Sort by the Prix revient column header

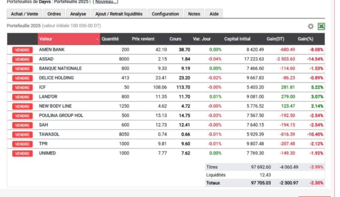[143, 39]
